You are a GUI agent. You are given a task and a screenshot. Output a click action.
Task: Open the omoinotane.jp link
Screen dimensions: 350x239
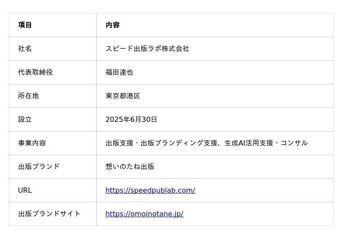[144, 214]
